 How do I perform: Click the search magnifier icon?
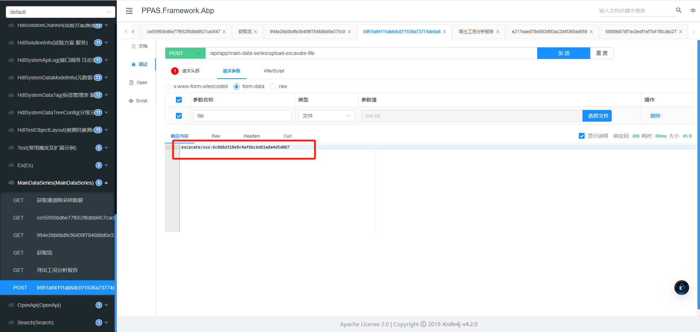[x=678, y=10]
